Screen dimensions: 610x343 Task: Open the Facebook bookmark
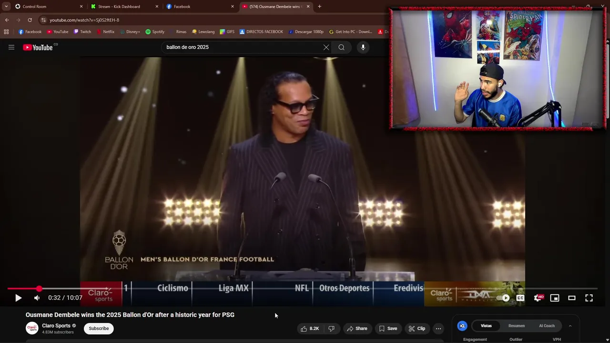pos(30,32)
